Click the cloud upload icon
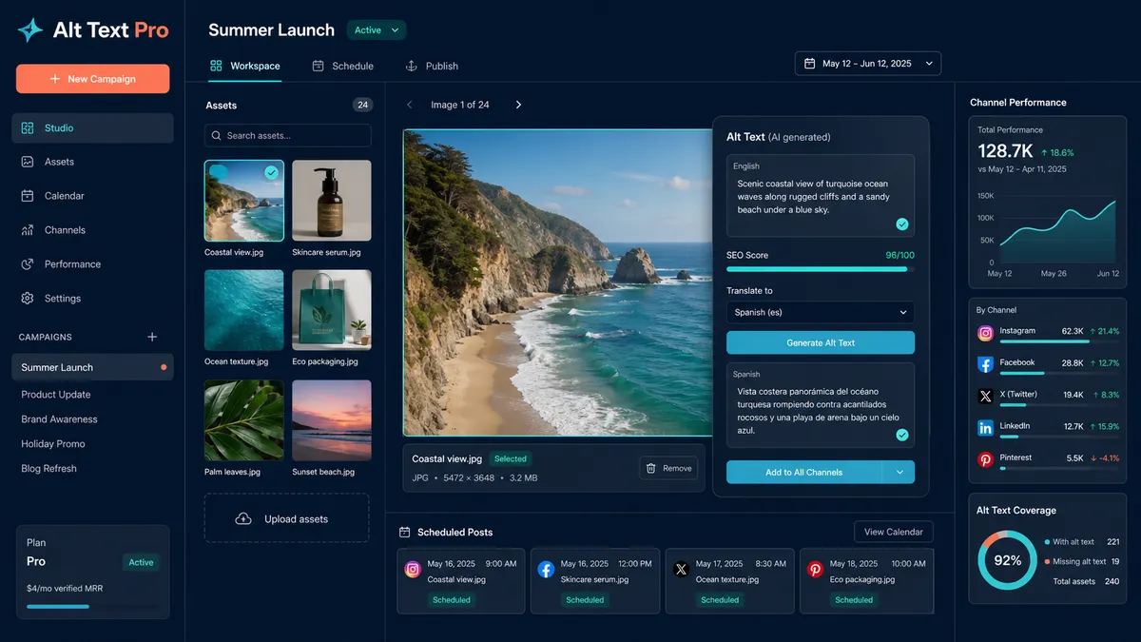The width and height of the screenshot is (1141, 642). point(243,518)
